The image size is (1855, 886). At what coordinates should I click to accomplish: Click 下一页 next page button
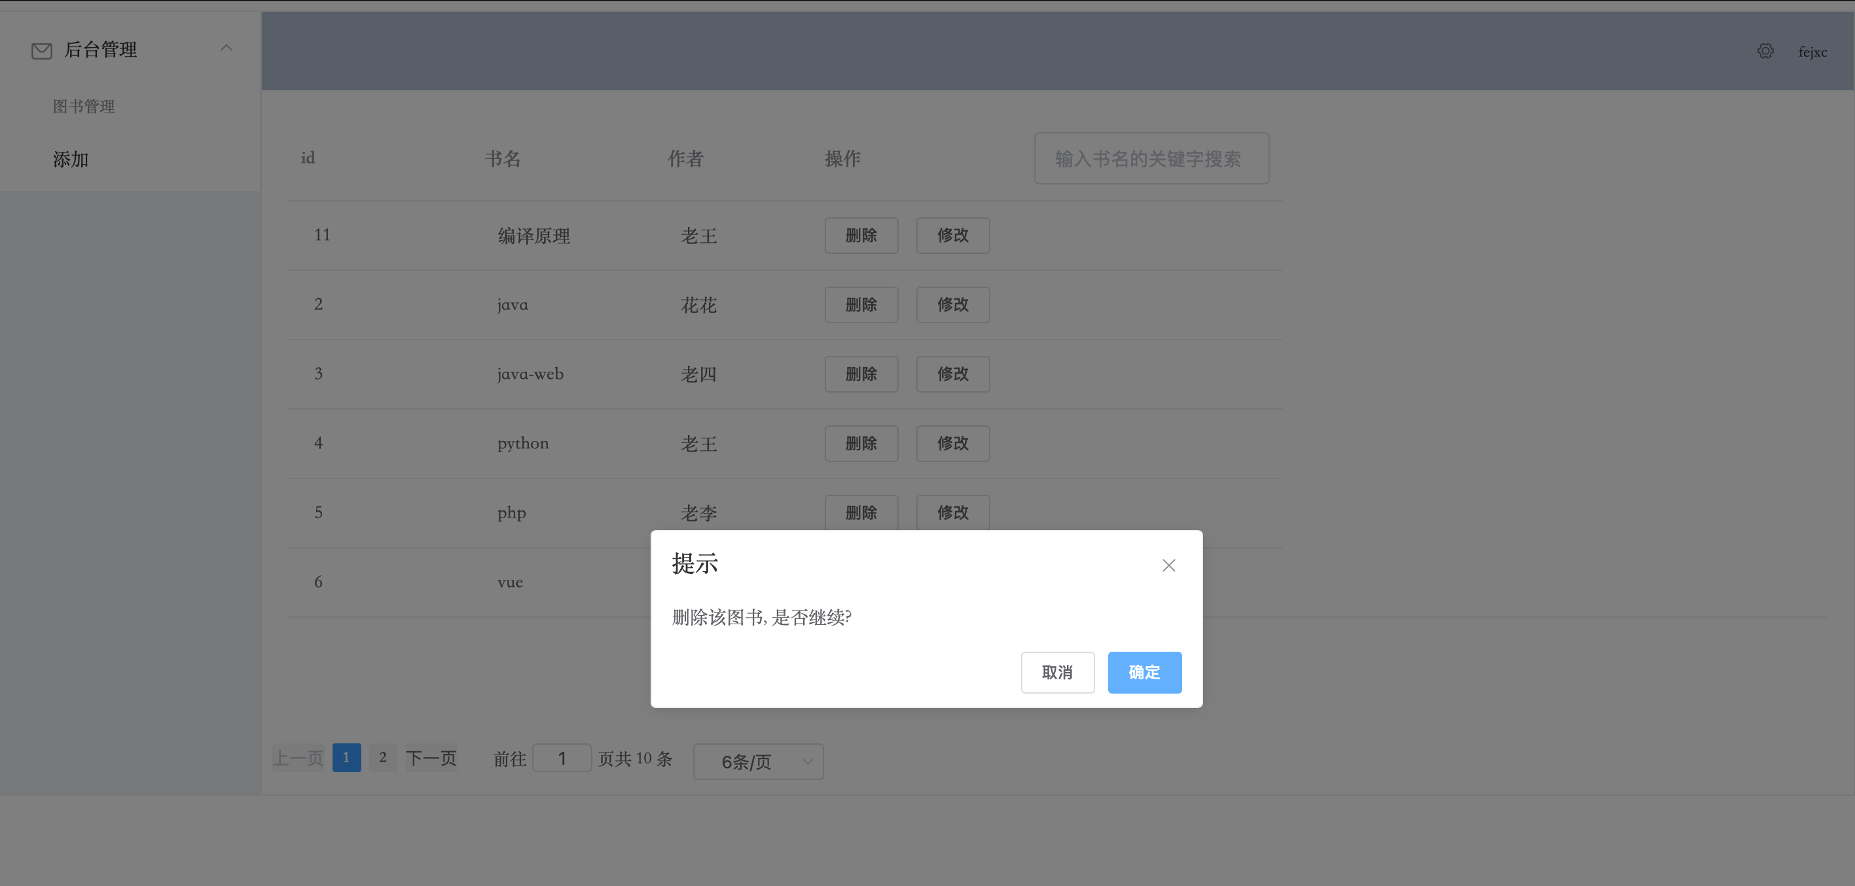(x=431, y=758)
